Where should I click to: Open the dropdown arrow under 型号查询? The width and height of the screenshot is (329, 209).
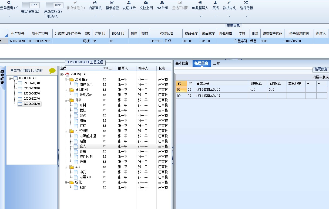[9, 16]
